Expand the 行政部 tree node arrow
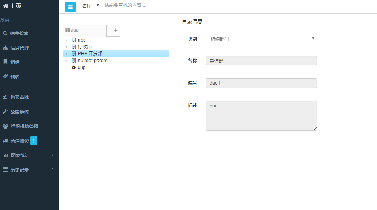The image size is (377, 210). click(x=66, y=47)
